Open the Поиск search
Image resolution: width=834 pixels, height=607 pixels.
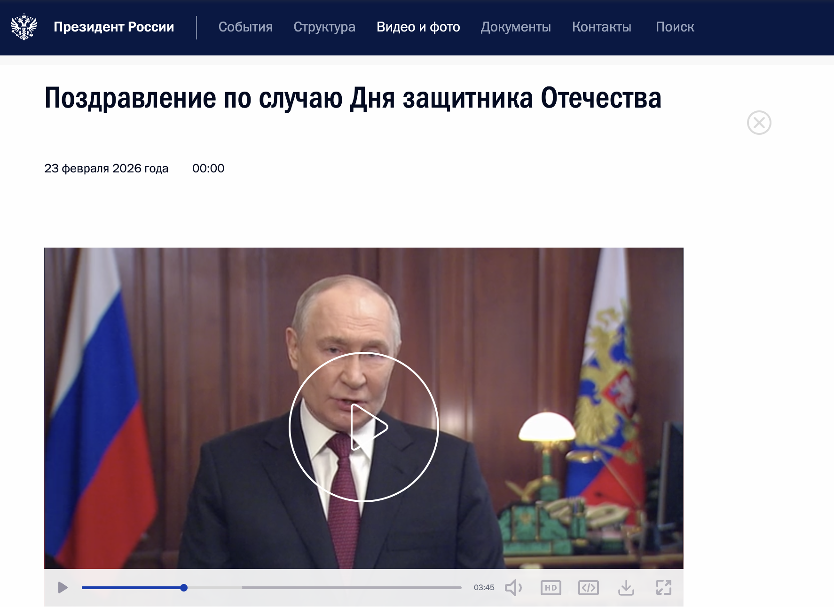(x=675, y=27)
